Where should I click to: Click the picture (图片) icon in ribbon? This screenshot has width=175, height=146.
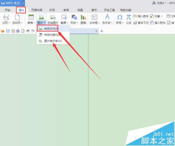(x=41, y=17)
